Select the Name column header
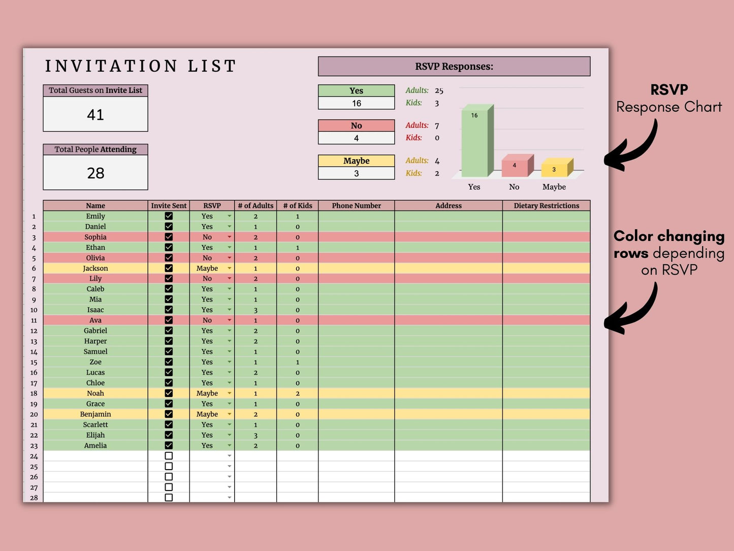This screenshot has width=734, height=551. [95, 205]
